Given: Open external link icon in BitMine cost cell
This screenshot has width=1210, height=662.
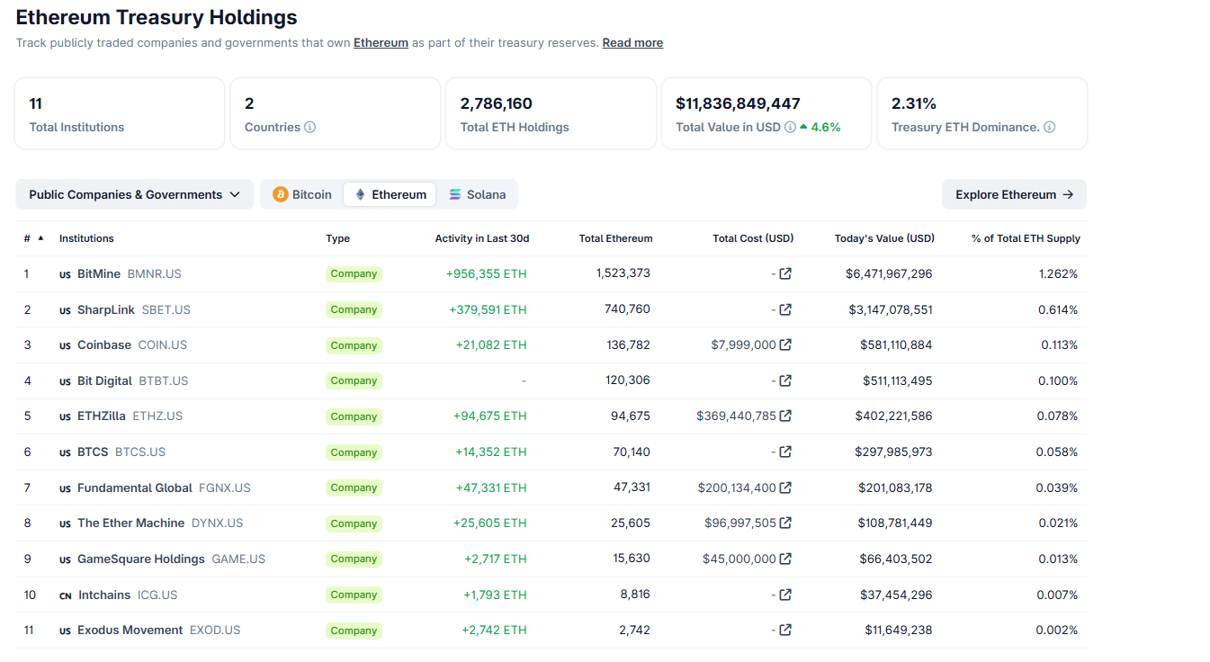Looking at the screenshot, I should [x=785, y=273].
